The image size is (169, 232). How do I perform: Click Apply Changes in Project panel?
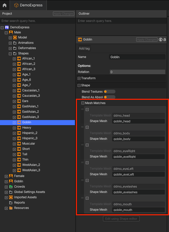coord(64,14)
